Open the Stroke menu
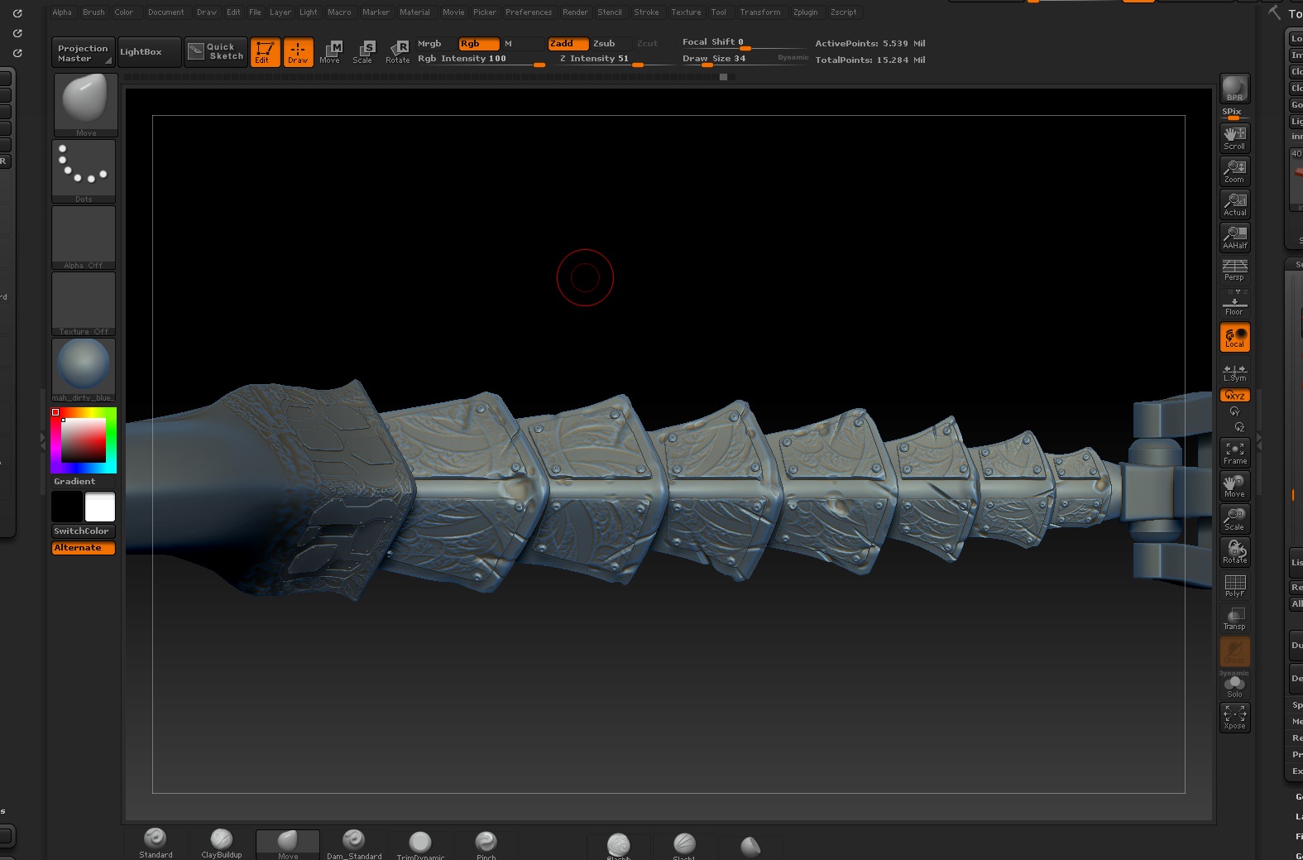Image resolution: width=1303 pixels, height=860 pixels. (x=646, y=12)
